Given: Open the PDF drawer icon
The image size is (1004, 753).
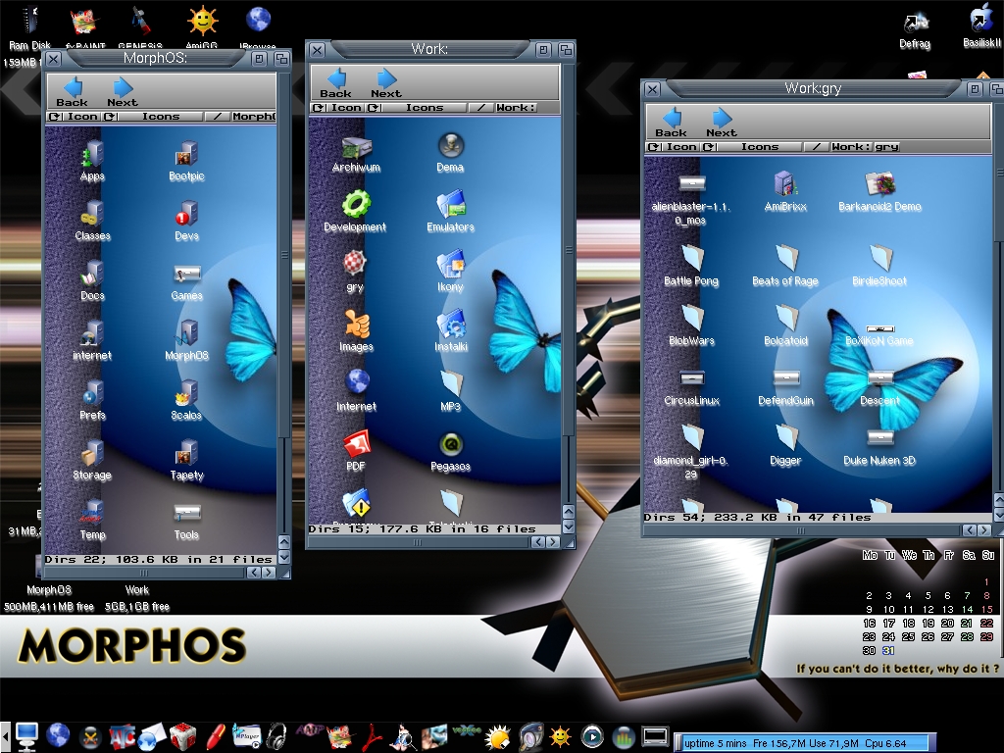Looking at the screenshot, I should [356, 450].
